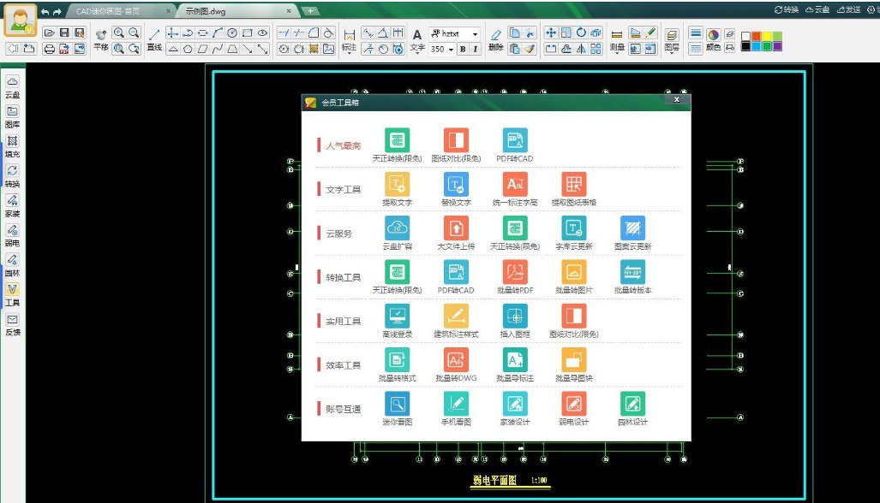Pick the red color swatch
This screenshot has height=503, width=880.
pyautogui.click(x=756, y=36)
